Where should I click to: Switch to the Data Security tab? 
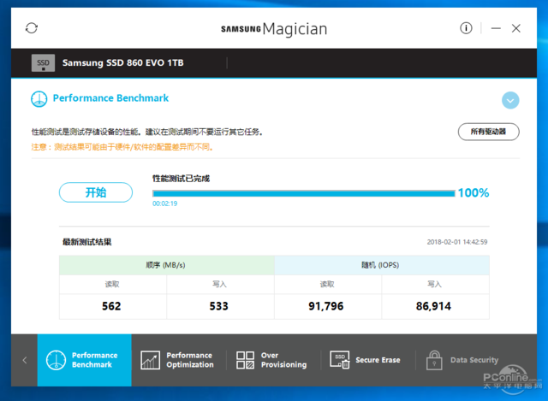click(463, 360)
